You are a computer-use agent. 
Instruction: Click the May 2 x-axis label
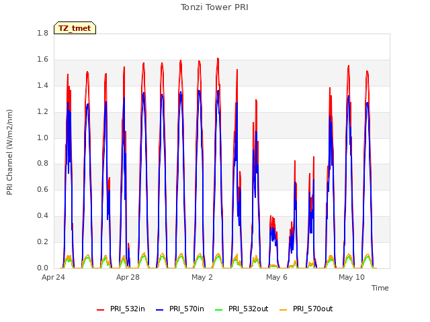point(202,277)
